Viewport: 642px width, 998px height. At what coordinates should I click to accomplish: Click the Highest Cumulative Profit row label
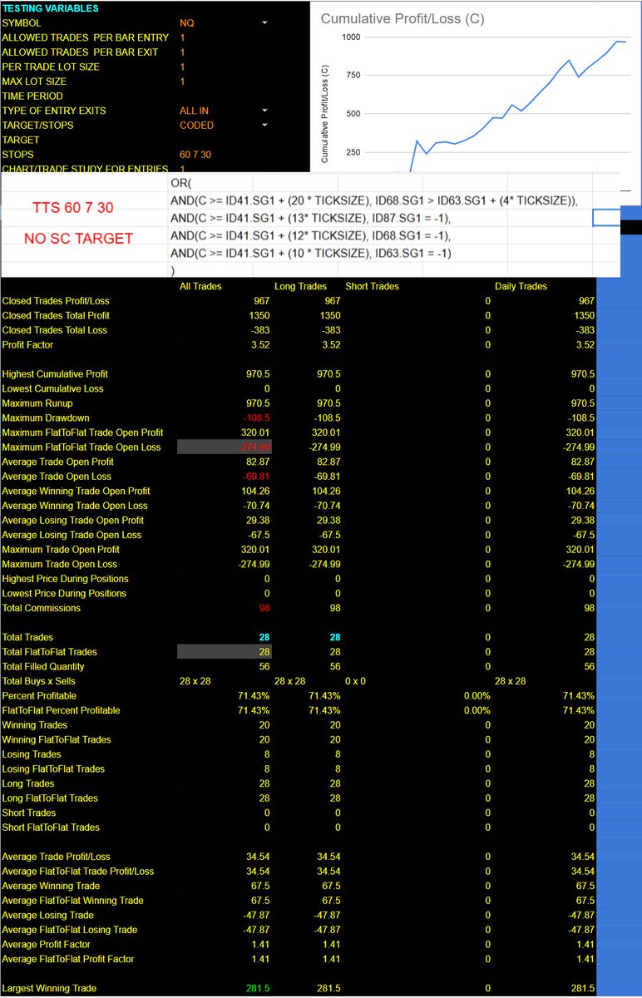click(x=55, y=374)
